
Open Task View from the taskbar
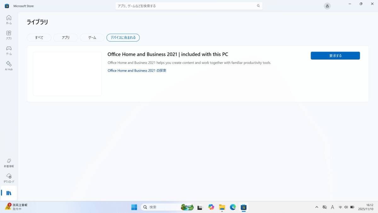[x=200, y=207]
